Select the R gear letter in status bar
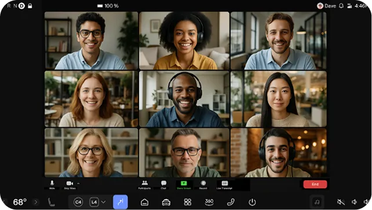The image size is (372, 210). [x=9, y=6]
